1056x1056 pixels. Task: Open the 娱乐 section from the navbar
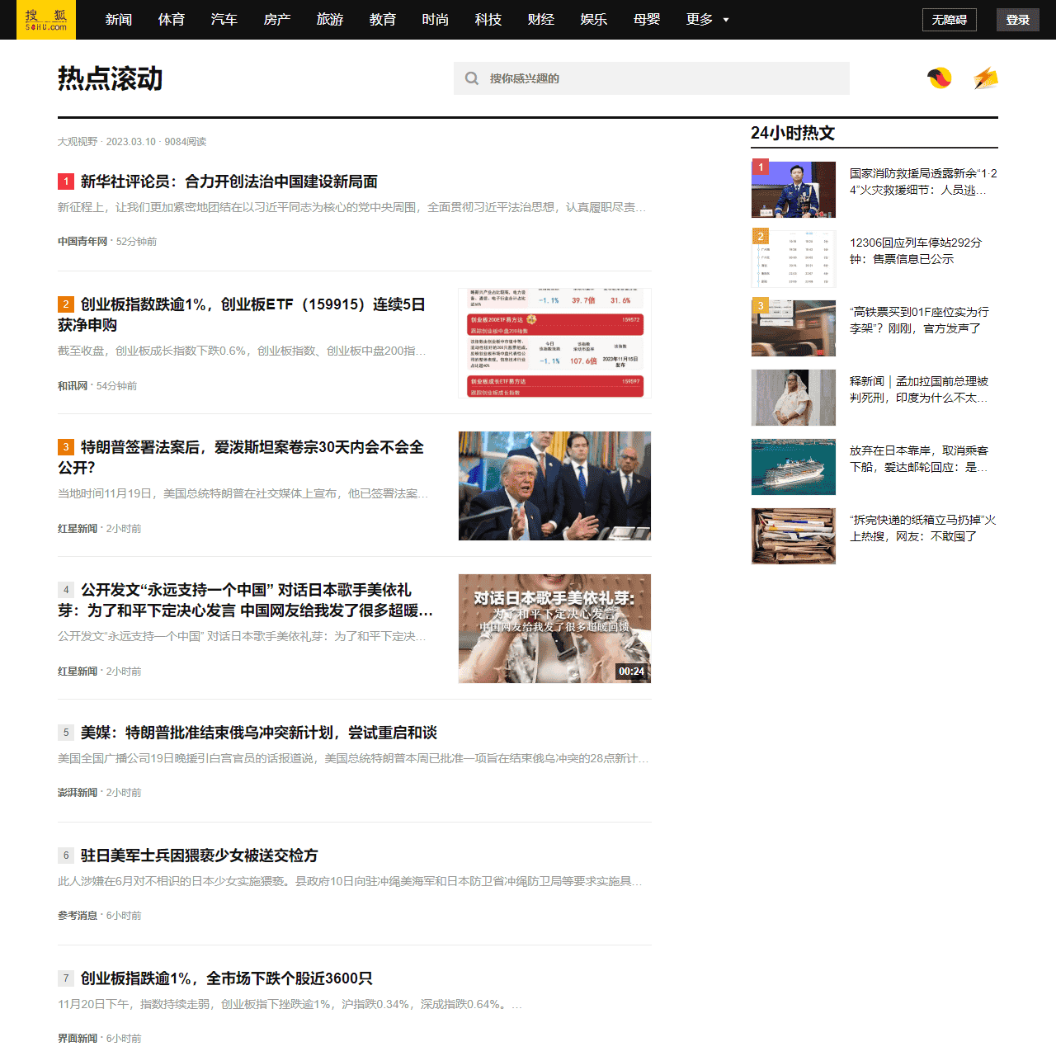pyautogui.click(x=593, y=19)
